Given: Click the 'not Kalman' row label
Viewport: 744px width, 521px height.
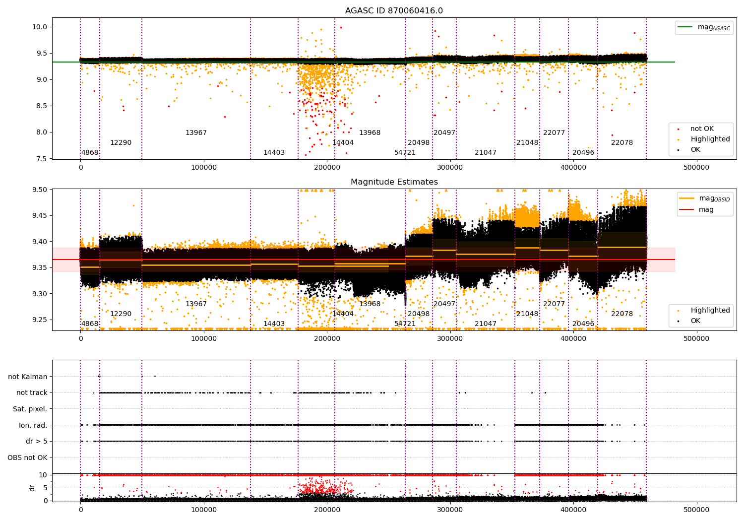Looking at the screenshot, I should 28,377.
